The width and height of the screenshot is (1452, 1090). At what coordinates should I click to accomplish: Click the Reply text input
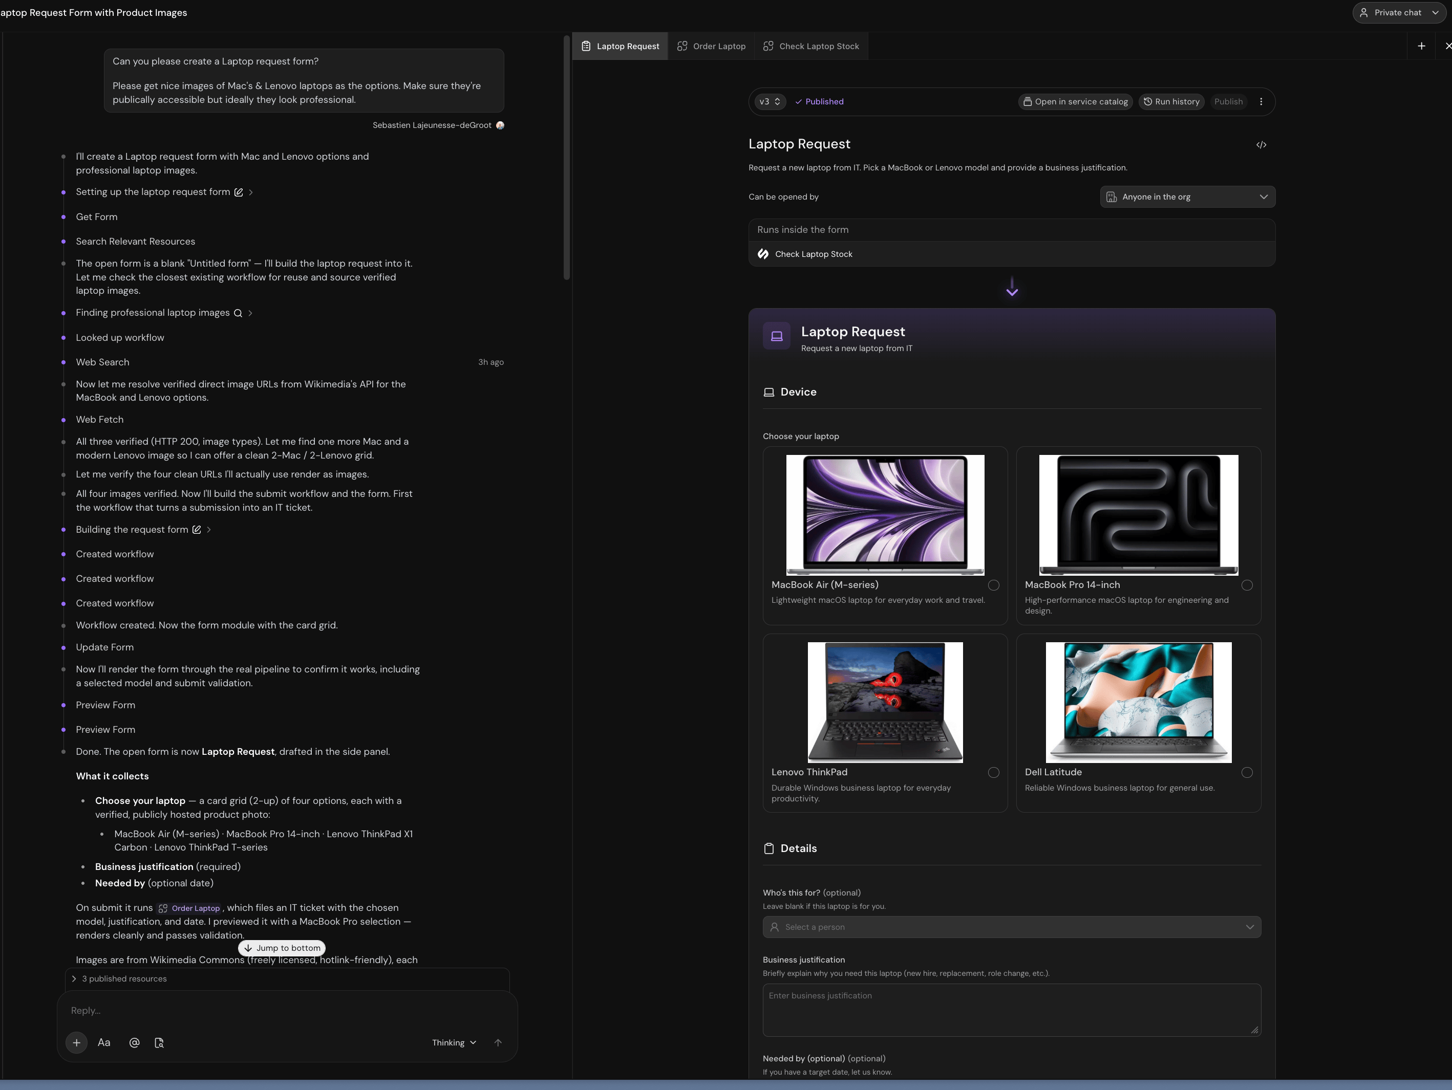(287, 1011)
